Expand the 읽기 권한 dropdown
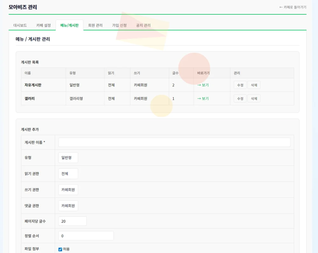The image size is (318, 253). (68, 174)
